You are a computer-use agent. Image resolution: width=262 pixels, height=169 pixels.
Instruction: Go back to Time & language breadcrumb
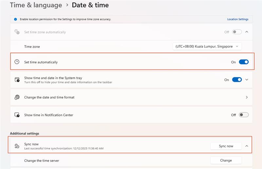(x=36, y=5)
